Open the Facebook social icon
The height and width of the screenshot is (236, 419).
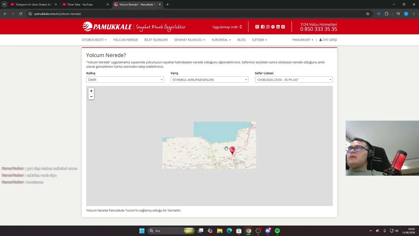coord(263,27)
